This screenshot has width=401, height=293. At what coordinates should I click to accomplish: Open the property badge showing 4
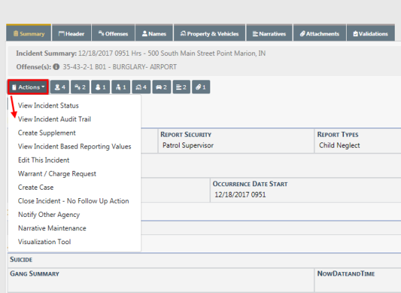point(141,87)
